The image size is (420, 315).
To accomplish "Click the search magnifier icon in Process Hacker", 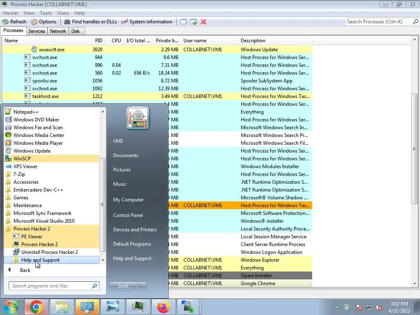I will (415, 22).
